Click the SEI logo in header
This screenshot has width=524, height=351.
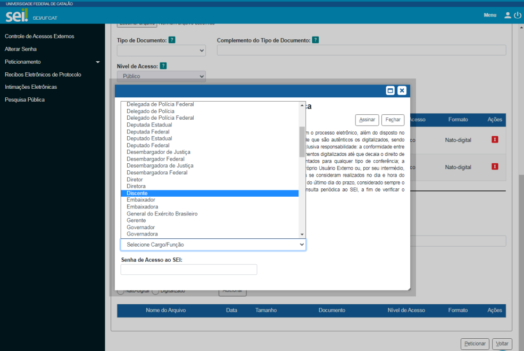(x=16, y=15)
